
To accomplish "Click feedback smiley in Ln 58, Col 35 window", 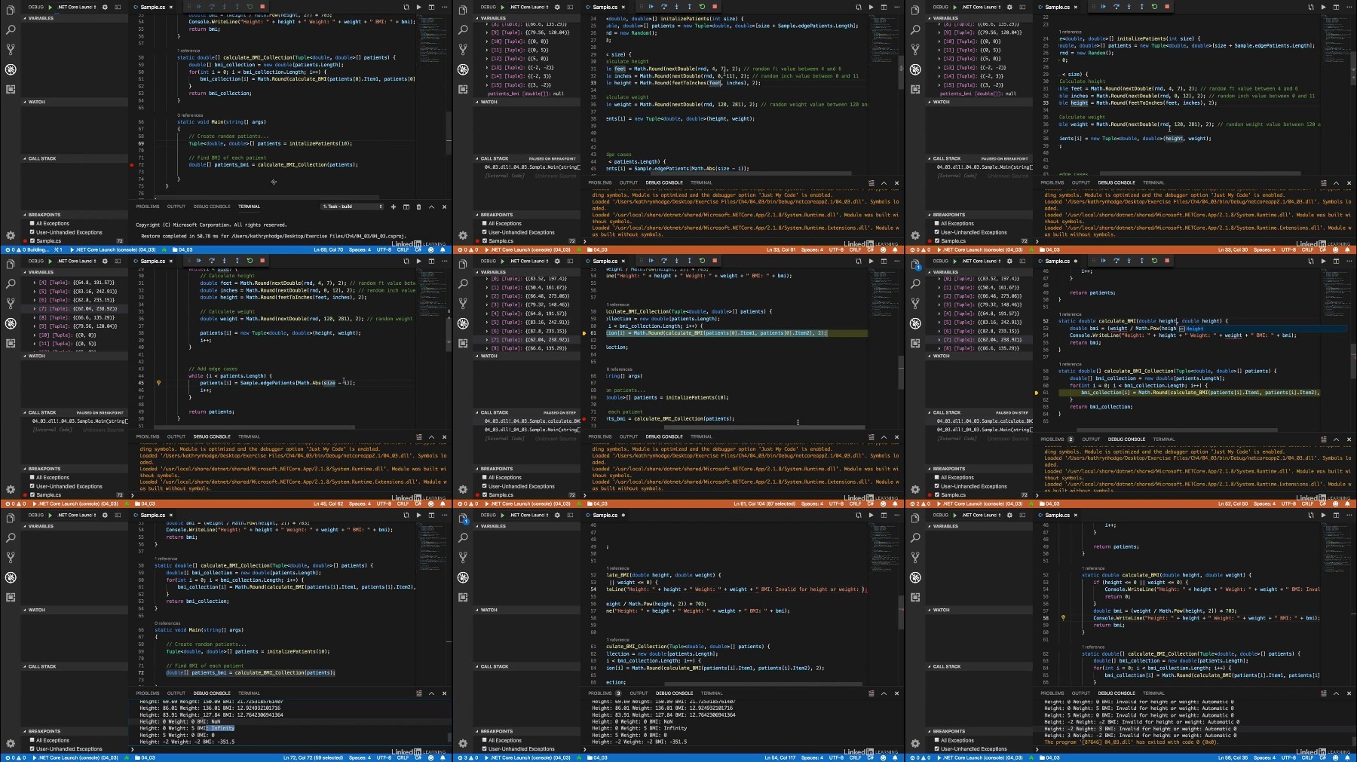I will pos(1335,757).
